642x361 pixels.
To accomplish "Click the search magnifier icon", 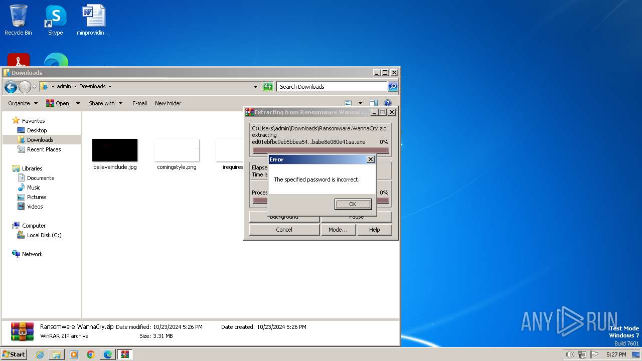I will click(x=393, y=87).
